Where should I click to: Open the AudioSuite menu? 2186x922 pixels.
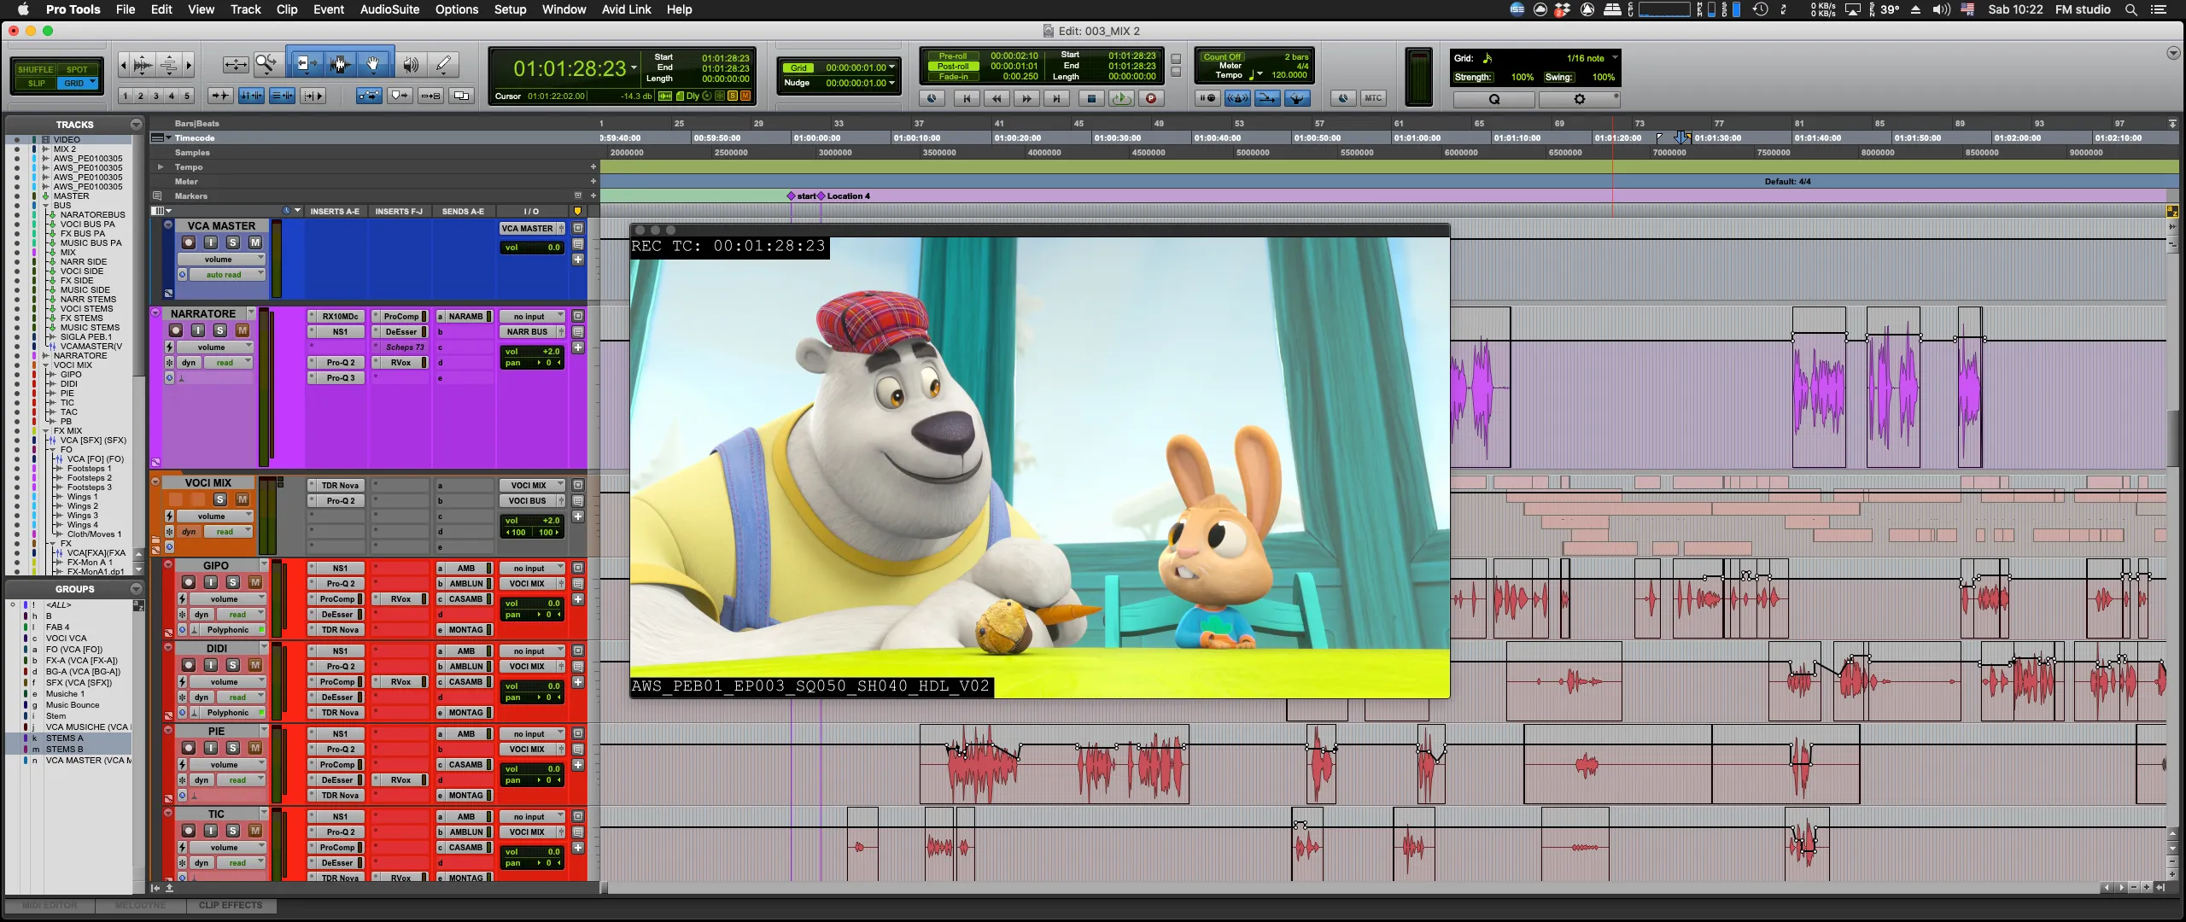coord(389,9)
